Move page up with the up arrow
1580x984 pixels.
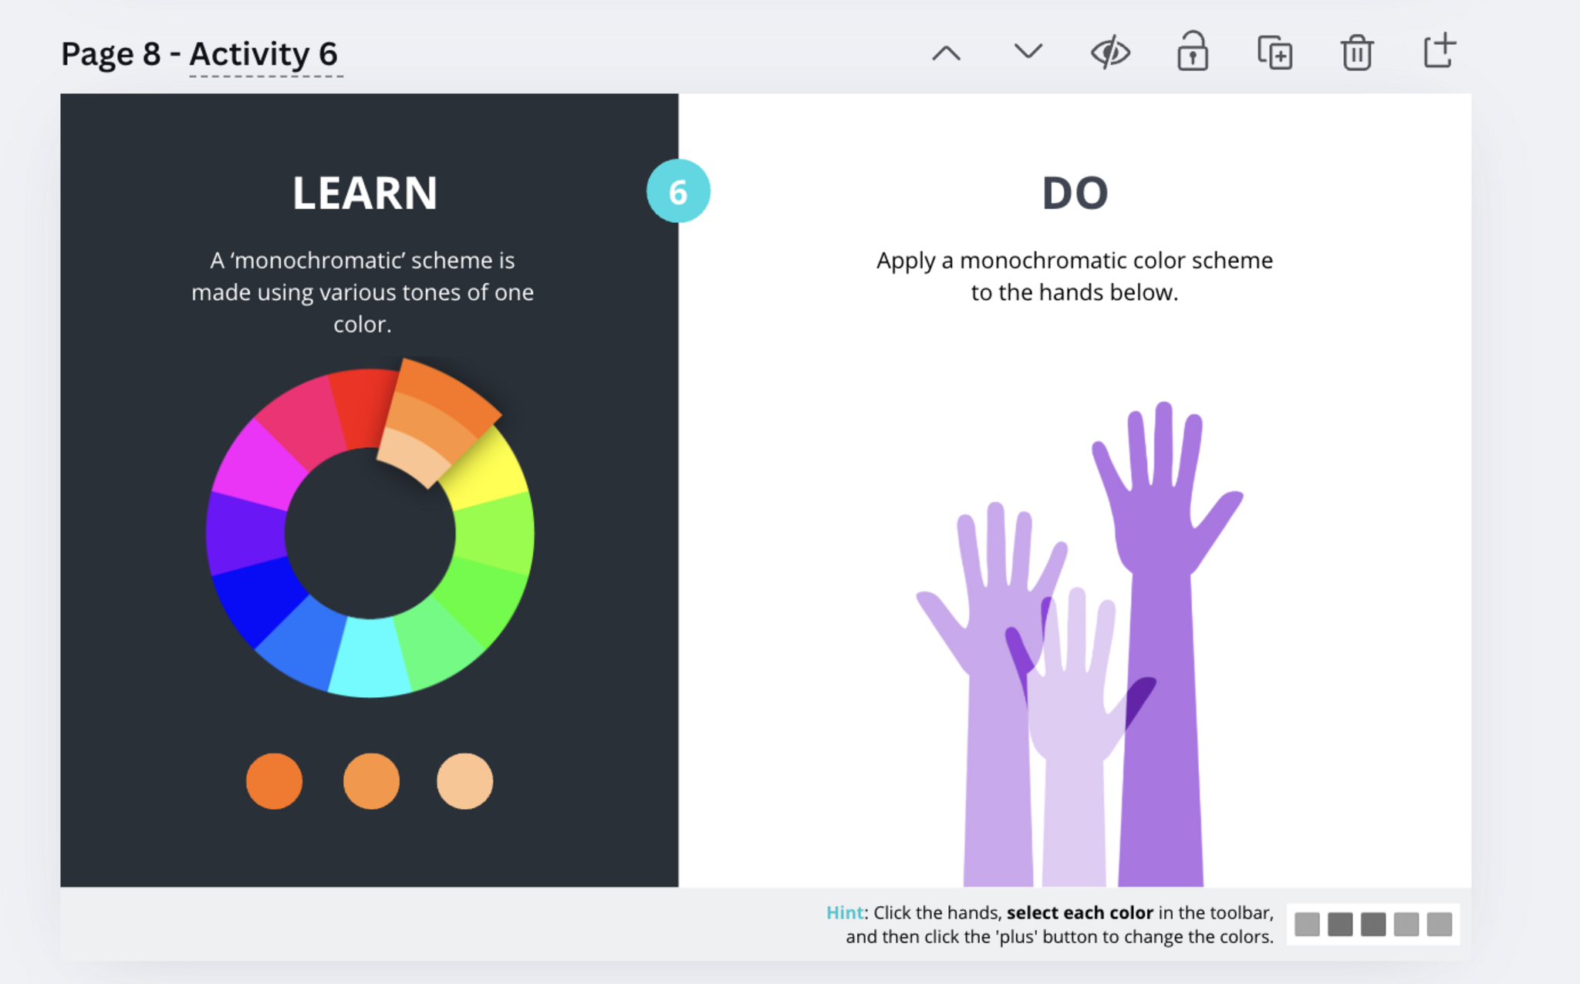pos(946,53)
